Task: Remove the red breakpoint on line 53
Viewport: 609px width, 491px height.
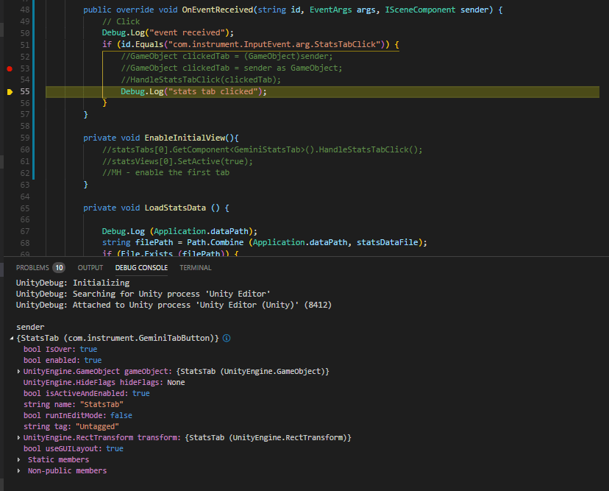Action: (10, 68)
